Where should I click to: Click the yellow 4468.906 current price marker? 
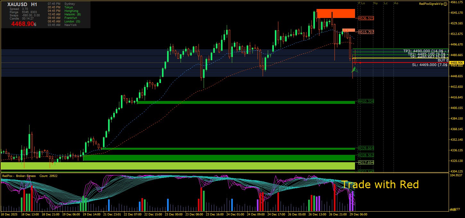tap(456, 63)
